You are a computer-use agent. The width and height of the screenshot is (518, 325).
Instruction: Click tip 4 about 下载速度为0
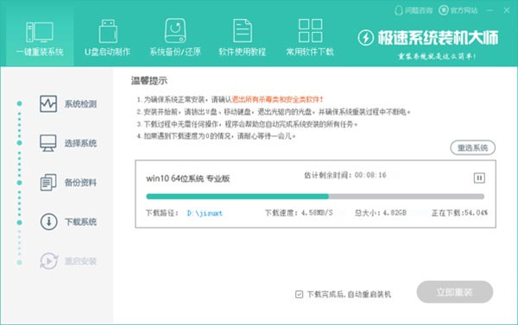(x=216, y=136)
